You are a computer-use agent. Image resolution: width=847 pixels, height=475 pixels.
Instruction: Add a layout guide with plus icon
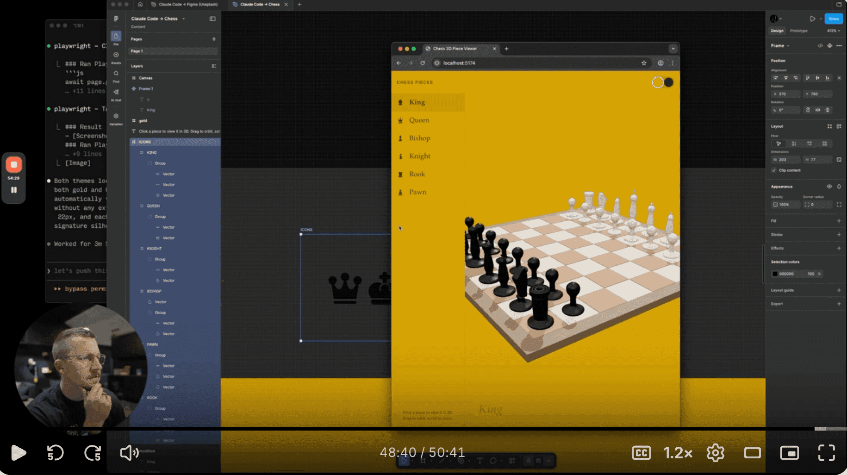(839, 290)
